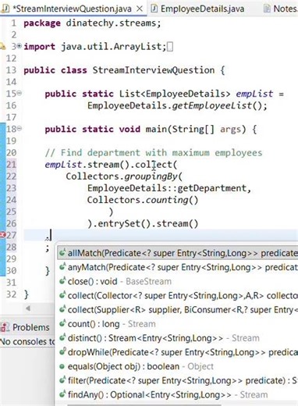Switch to the Problems view tab
The image size is (298, 406).
click(30, 327)
